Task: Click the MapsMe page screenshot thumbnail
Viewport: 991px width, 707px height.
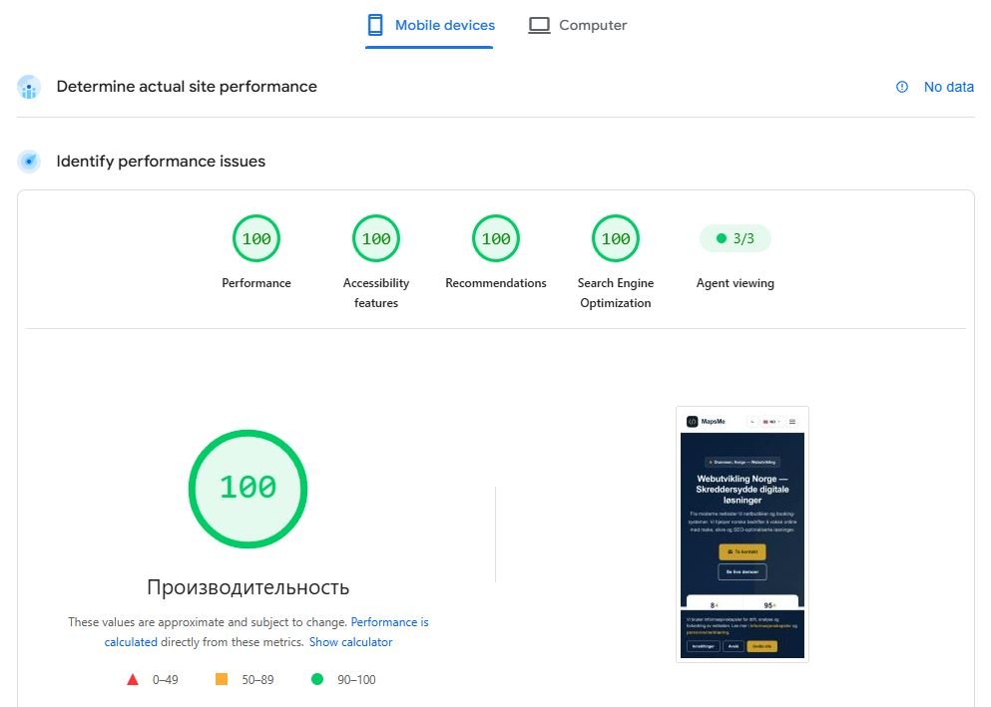Action: tap(742, 534)
